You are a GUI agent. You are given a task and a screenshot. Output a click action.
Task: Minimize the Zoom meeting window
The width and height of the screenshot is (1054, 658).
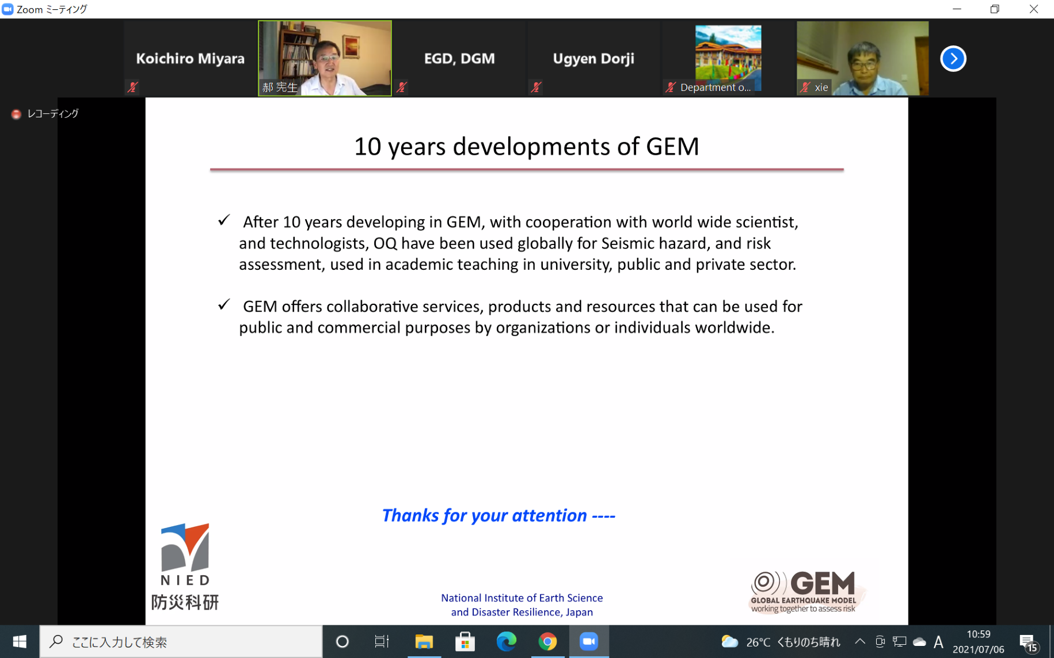coord(957,9)
